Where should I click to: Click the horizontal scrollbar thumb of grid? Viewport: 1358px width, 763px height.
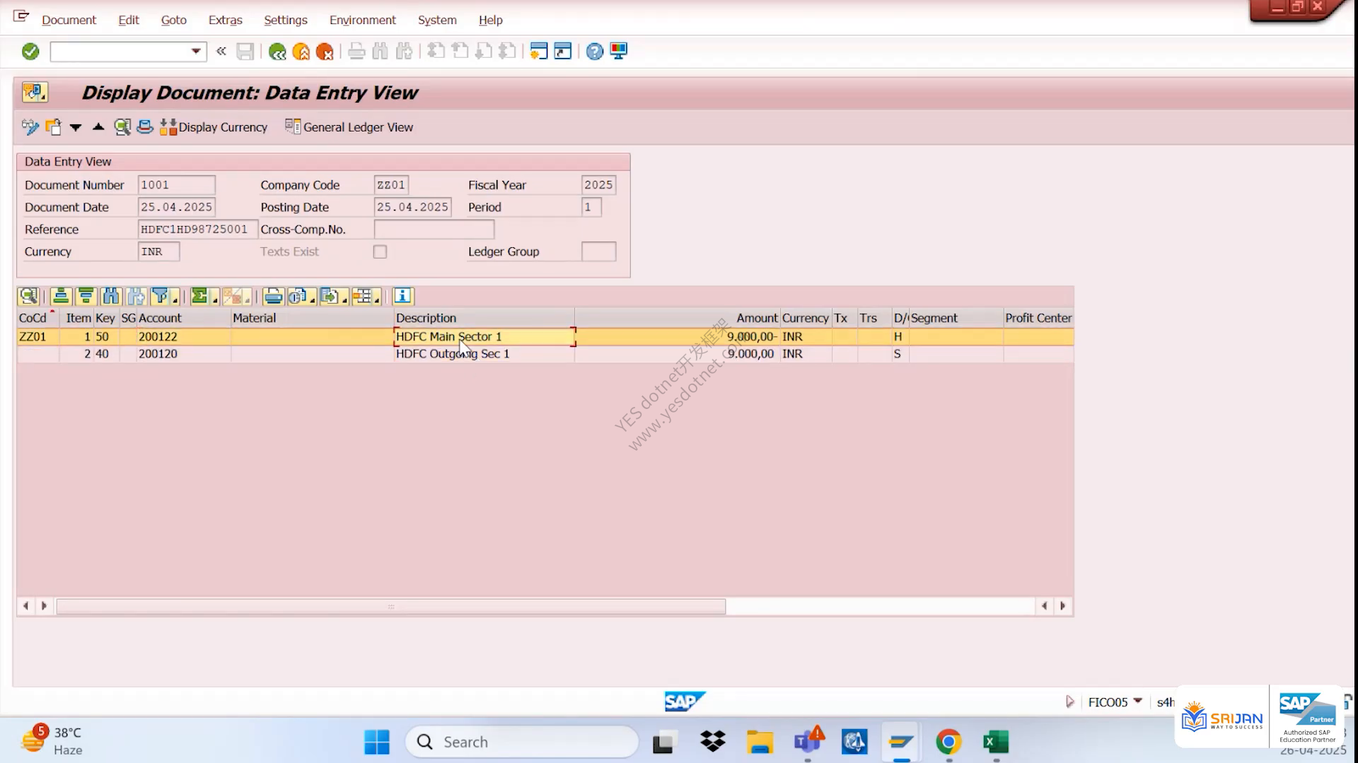pos(391,606)
